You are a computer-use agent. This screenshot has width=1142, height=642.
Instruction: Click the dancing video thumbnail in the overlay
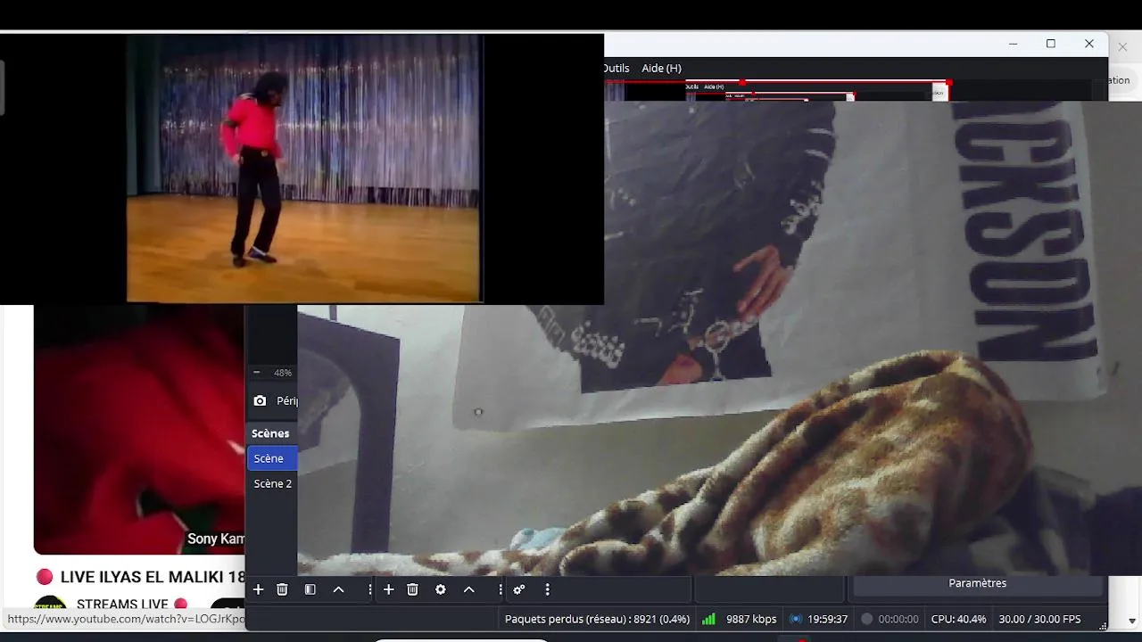pyautogui.click(x=304, y=169)
